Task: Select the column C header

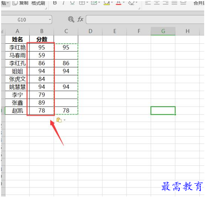Action: click(66, 31)
